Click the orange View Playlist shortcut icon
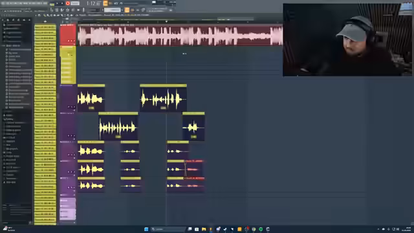The height and width of the screenshot is (233, 414). point(127,10)
